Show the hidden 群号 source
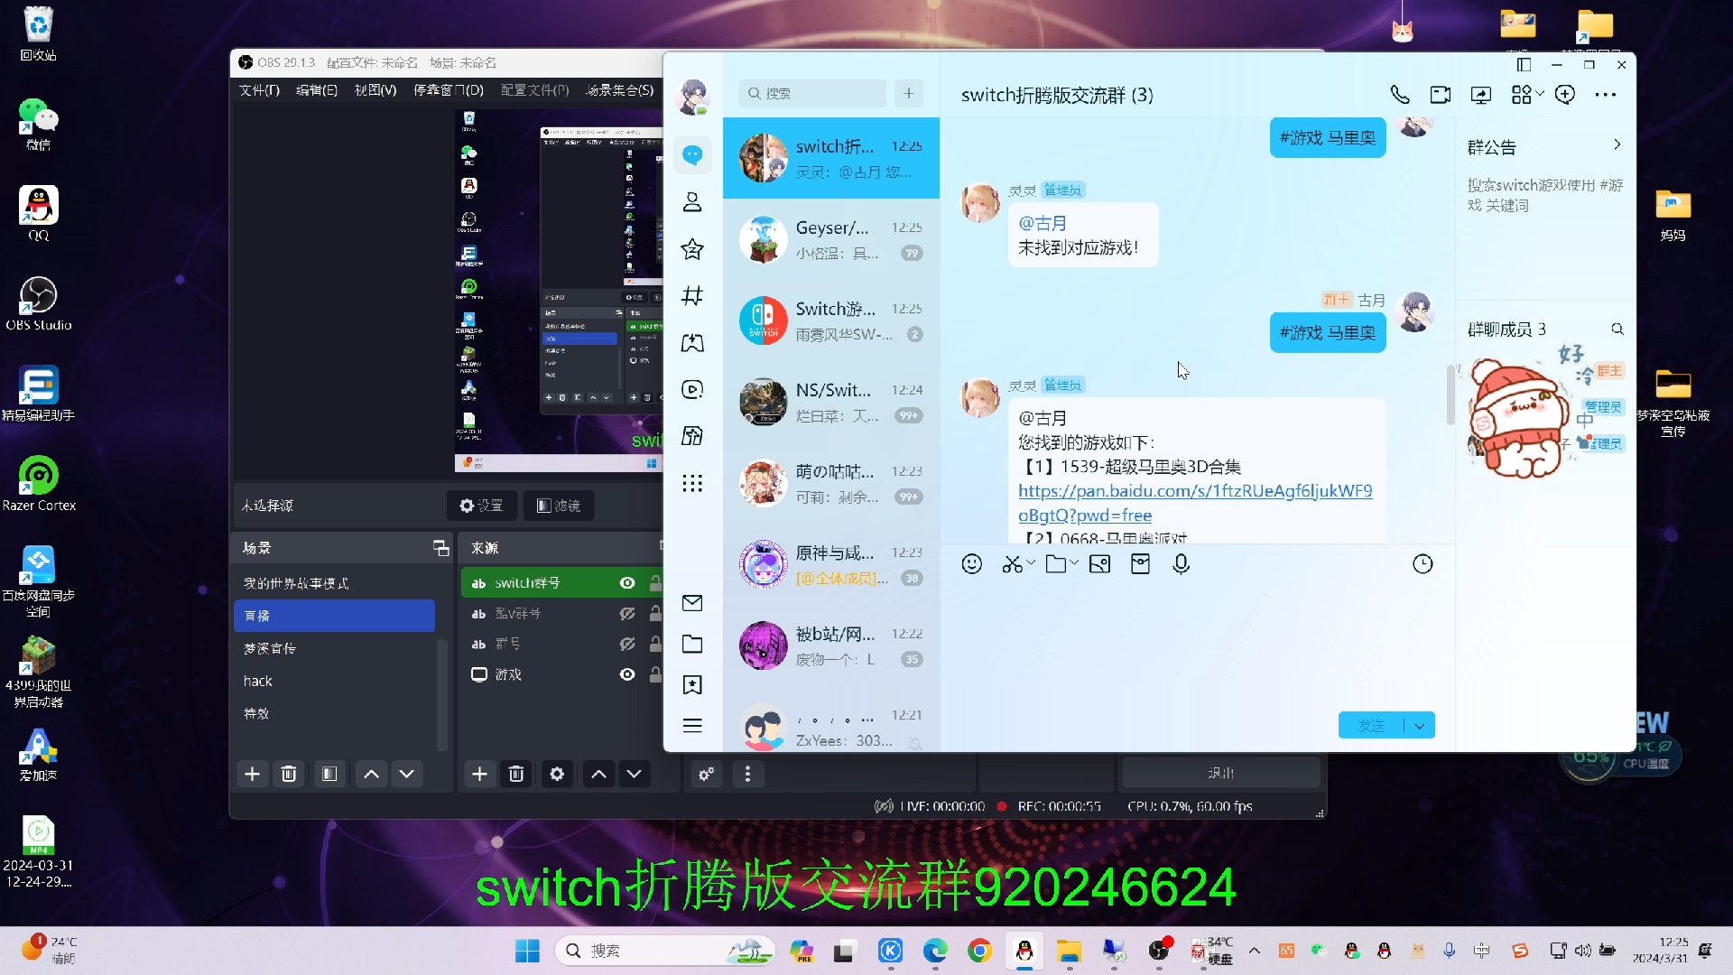This screenshot has height=975, width=1733. 627,645
